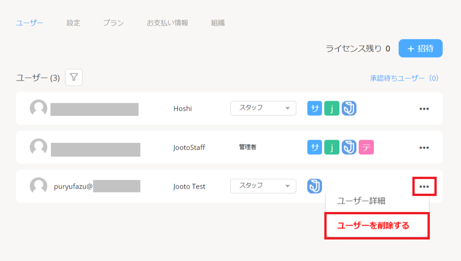
Task: Click the blue サ badge in Hoshi's row
Action: [315, 109]
